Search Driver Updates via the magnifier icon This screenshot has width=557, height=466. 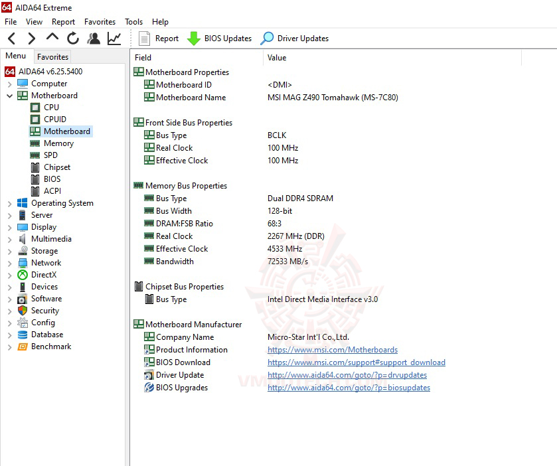point(267,38)
